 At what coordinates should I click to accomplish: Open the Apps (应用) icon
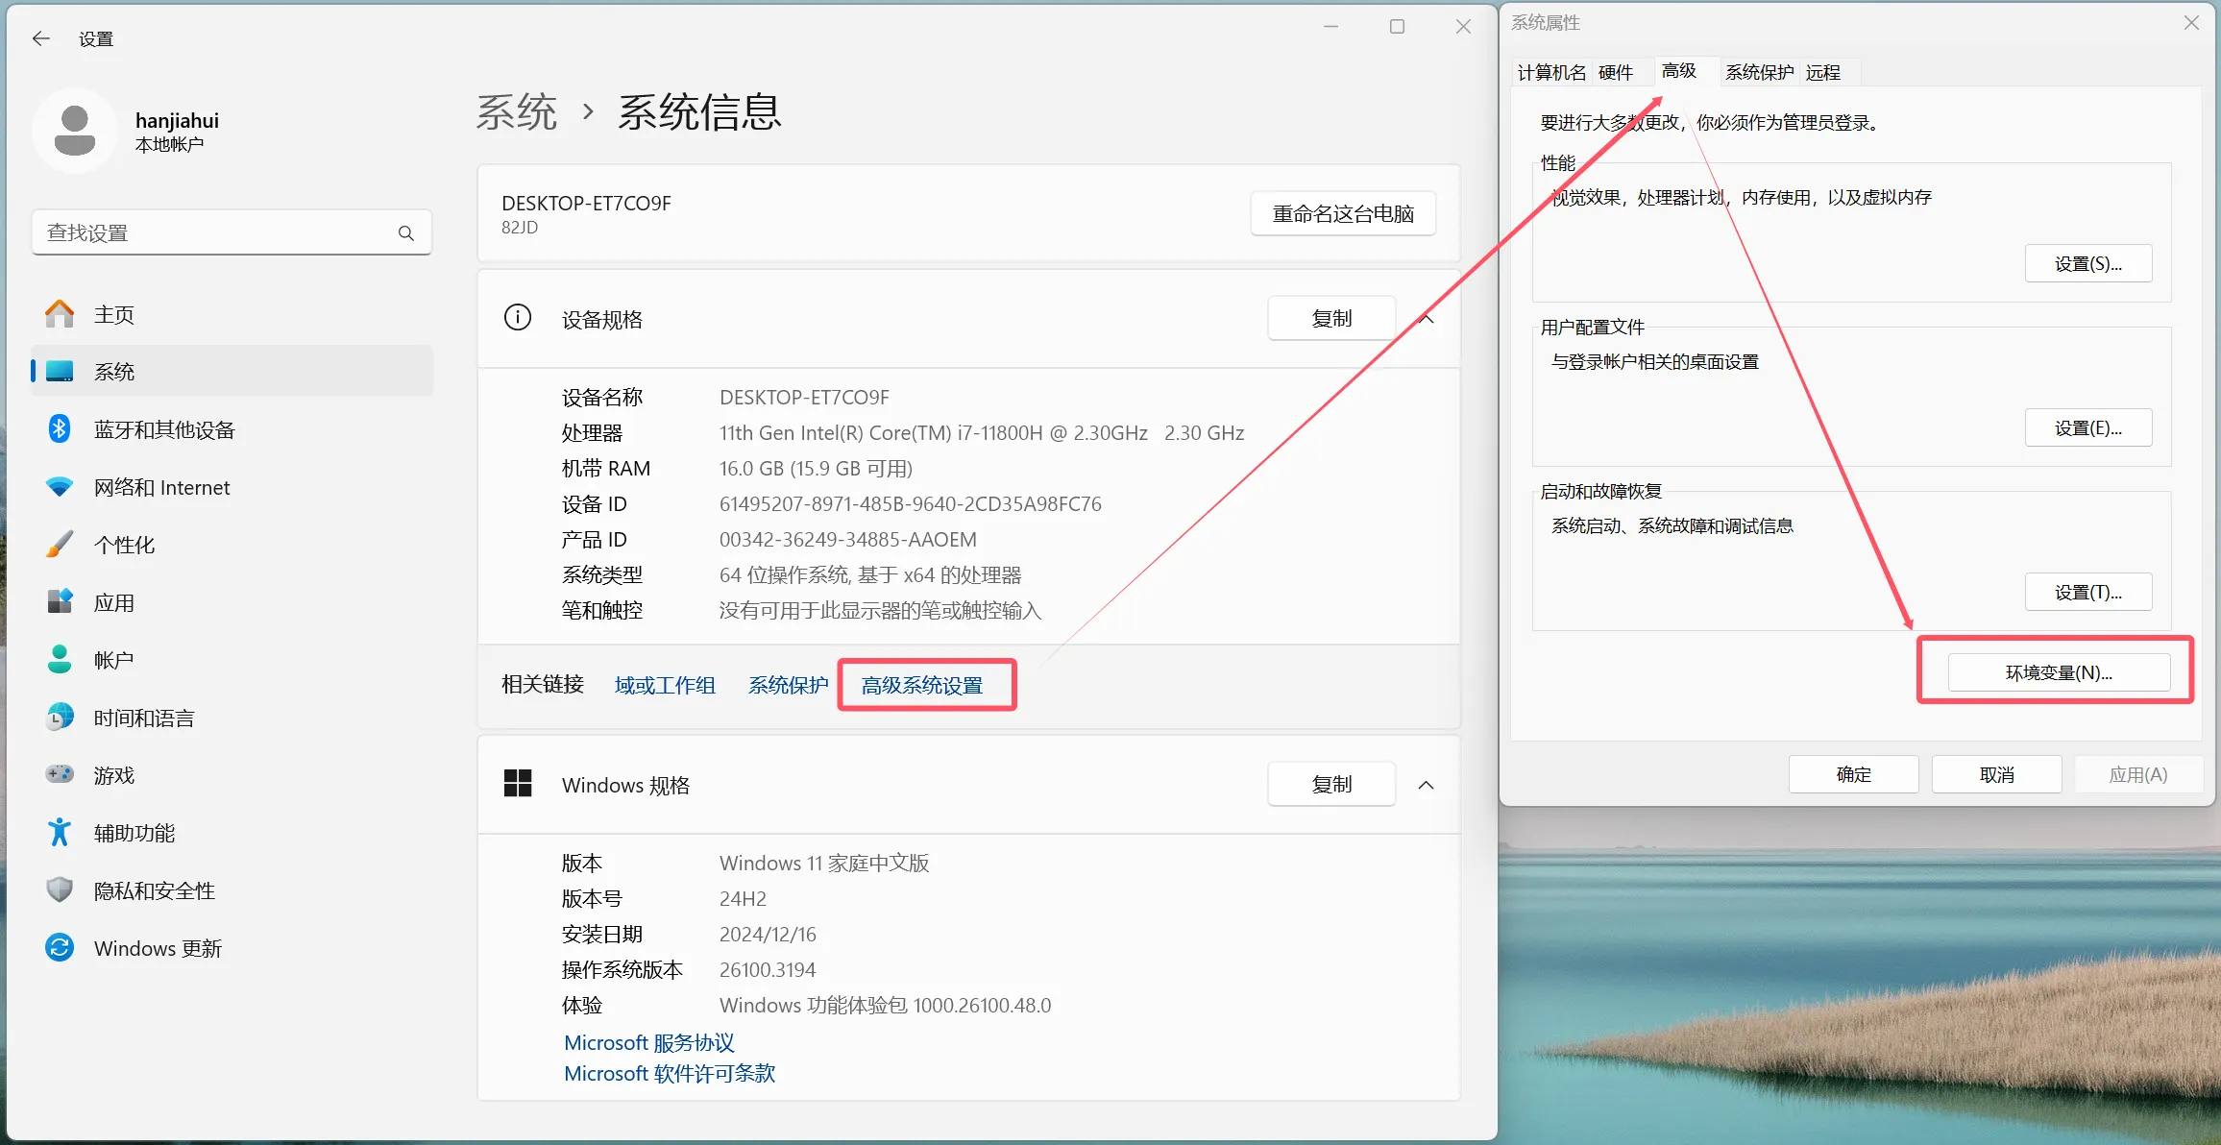coord(60,602)
